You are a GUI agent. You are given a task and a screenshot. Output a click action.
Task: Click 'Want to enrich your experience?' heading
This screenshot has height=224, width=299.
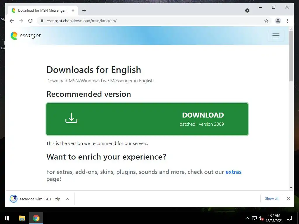[x=106, y=157]
